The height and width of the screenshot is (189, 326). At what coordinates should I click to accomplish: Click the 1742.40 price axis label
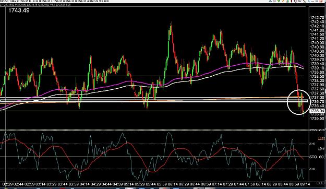coord(317,22)
